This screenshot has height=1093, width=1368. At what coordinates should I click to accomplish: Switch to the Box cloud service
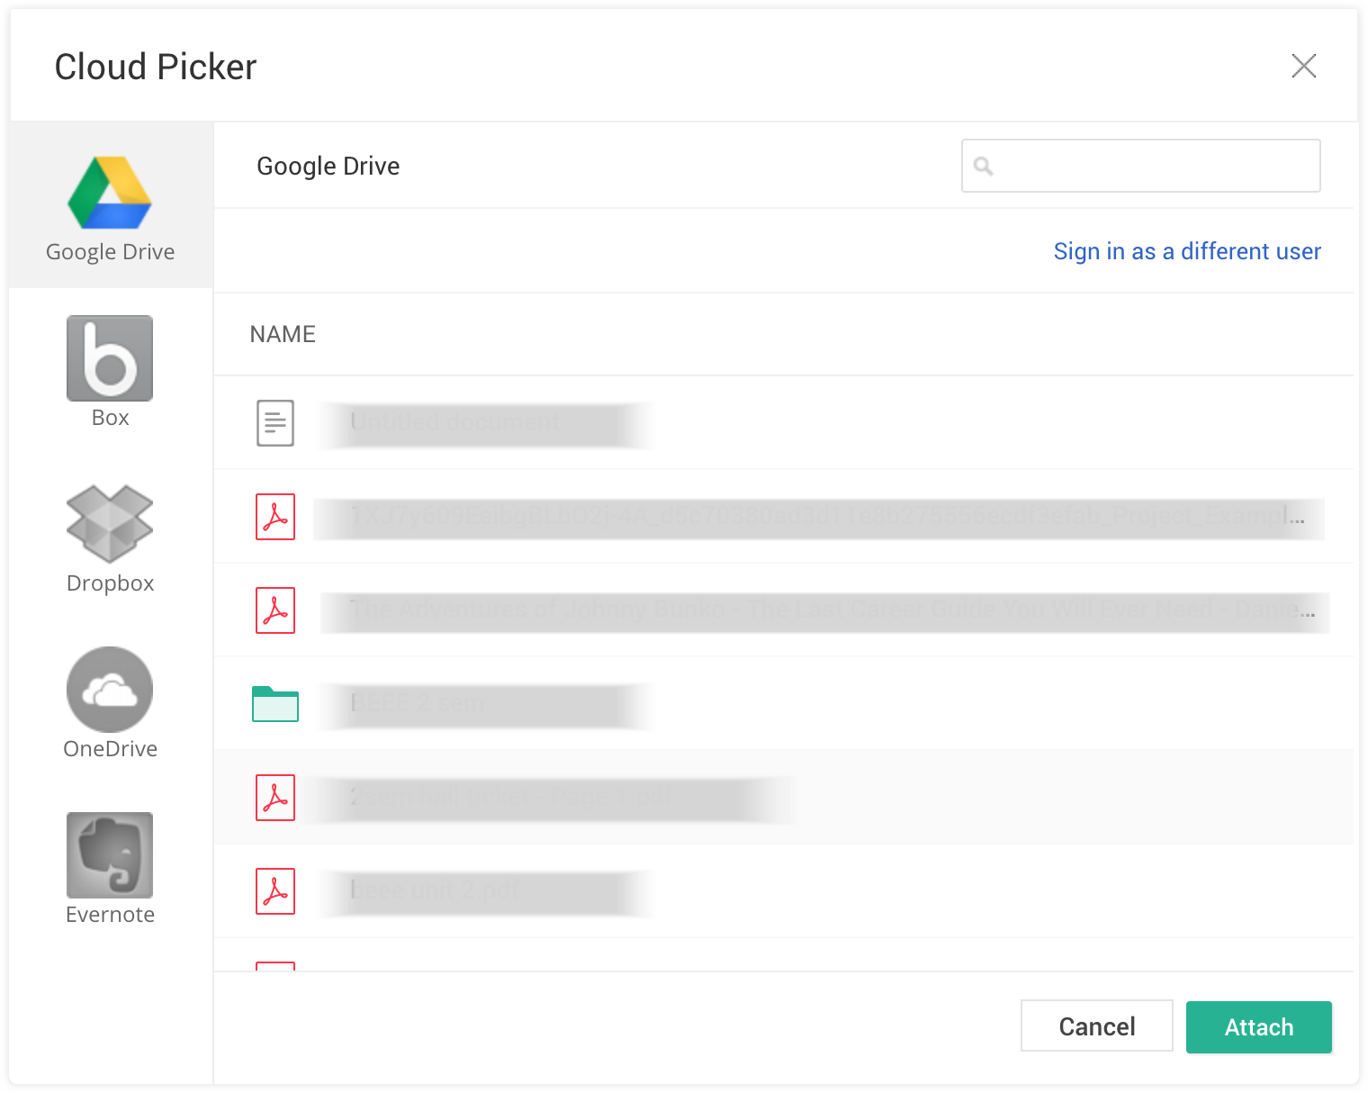coord(108,357)
